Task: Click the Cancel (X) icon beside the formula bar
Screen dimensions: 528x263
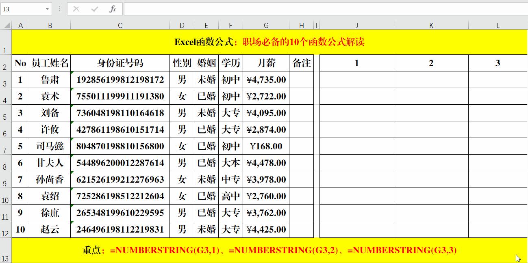Action: point(77,9)
